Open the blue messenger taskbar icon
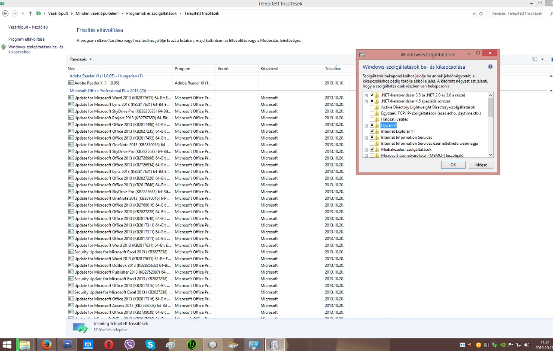 pyautogui.click(x=67, y=345)
